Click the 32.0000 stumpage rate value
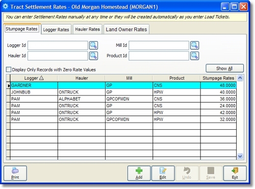Viewport: 255px width, 189px height. [218, 120]
